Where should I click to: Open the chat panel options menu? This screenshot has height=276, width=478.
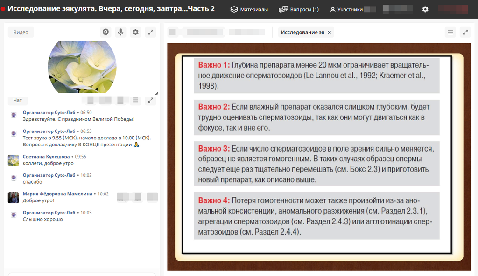tap(135, 100)
